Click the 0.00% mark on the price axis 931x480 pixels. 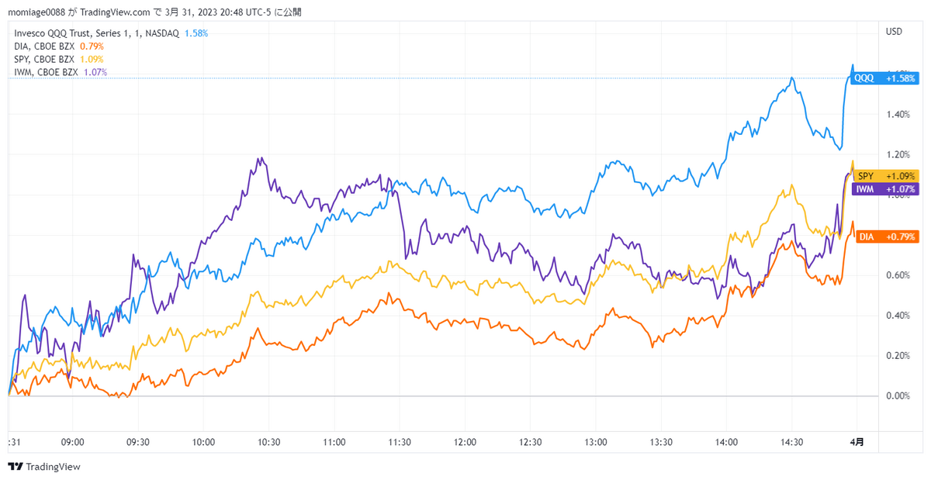tap(898, 396)
